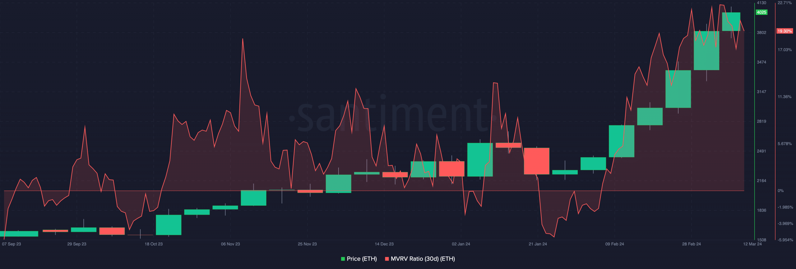
Task: Select the 29 Sep 23 date label
Action: point(77,244)
